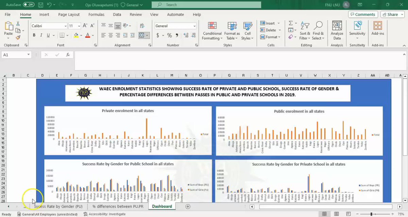Expand the Font Color dropdown arrow
The width and height of the screenshot is (408, 217).
[x=93, y=35]
